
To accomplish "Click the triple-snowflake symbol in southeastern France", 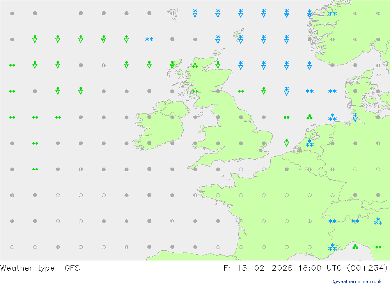I will coord(332,247).
